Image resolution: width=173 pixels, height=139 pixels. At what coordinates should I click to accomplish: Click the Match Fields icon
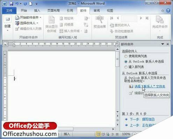pyautogui.click(x=86, y=25)
